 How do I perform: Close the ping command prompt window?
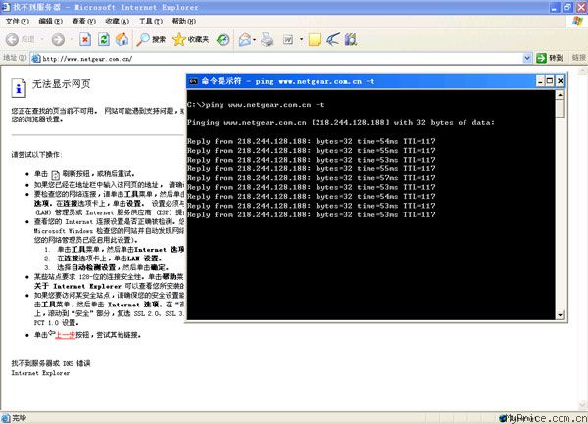pyautogui.click(x=560, y=81)
